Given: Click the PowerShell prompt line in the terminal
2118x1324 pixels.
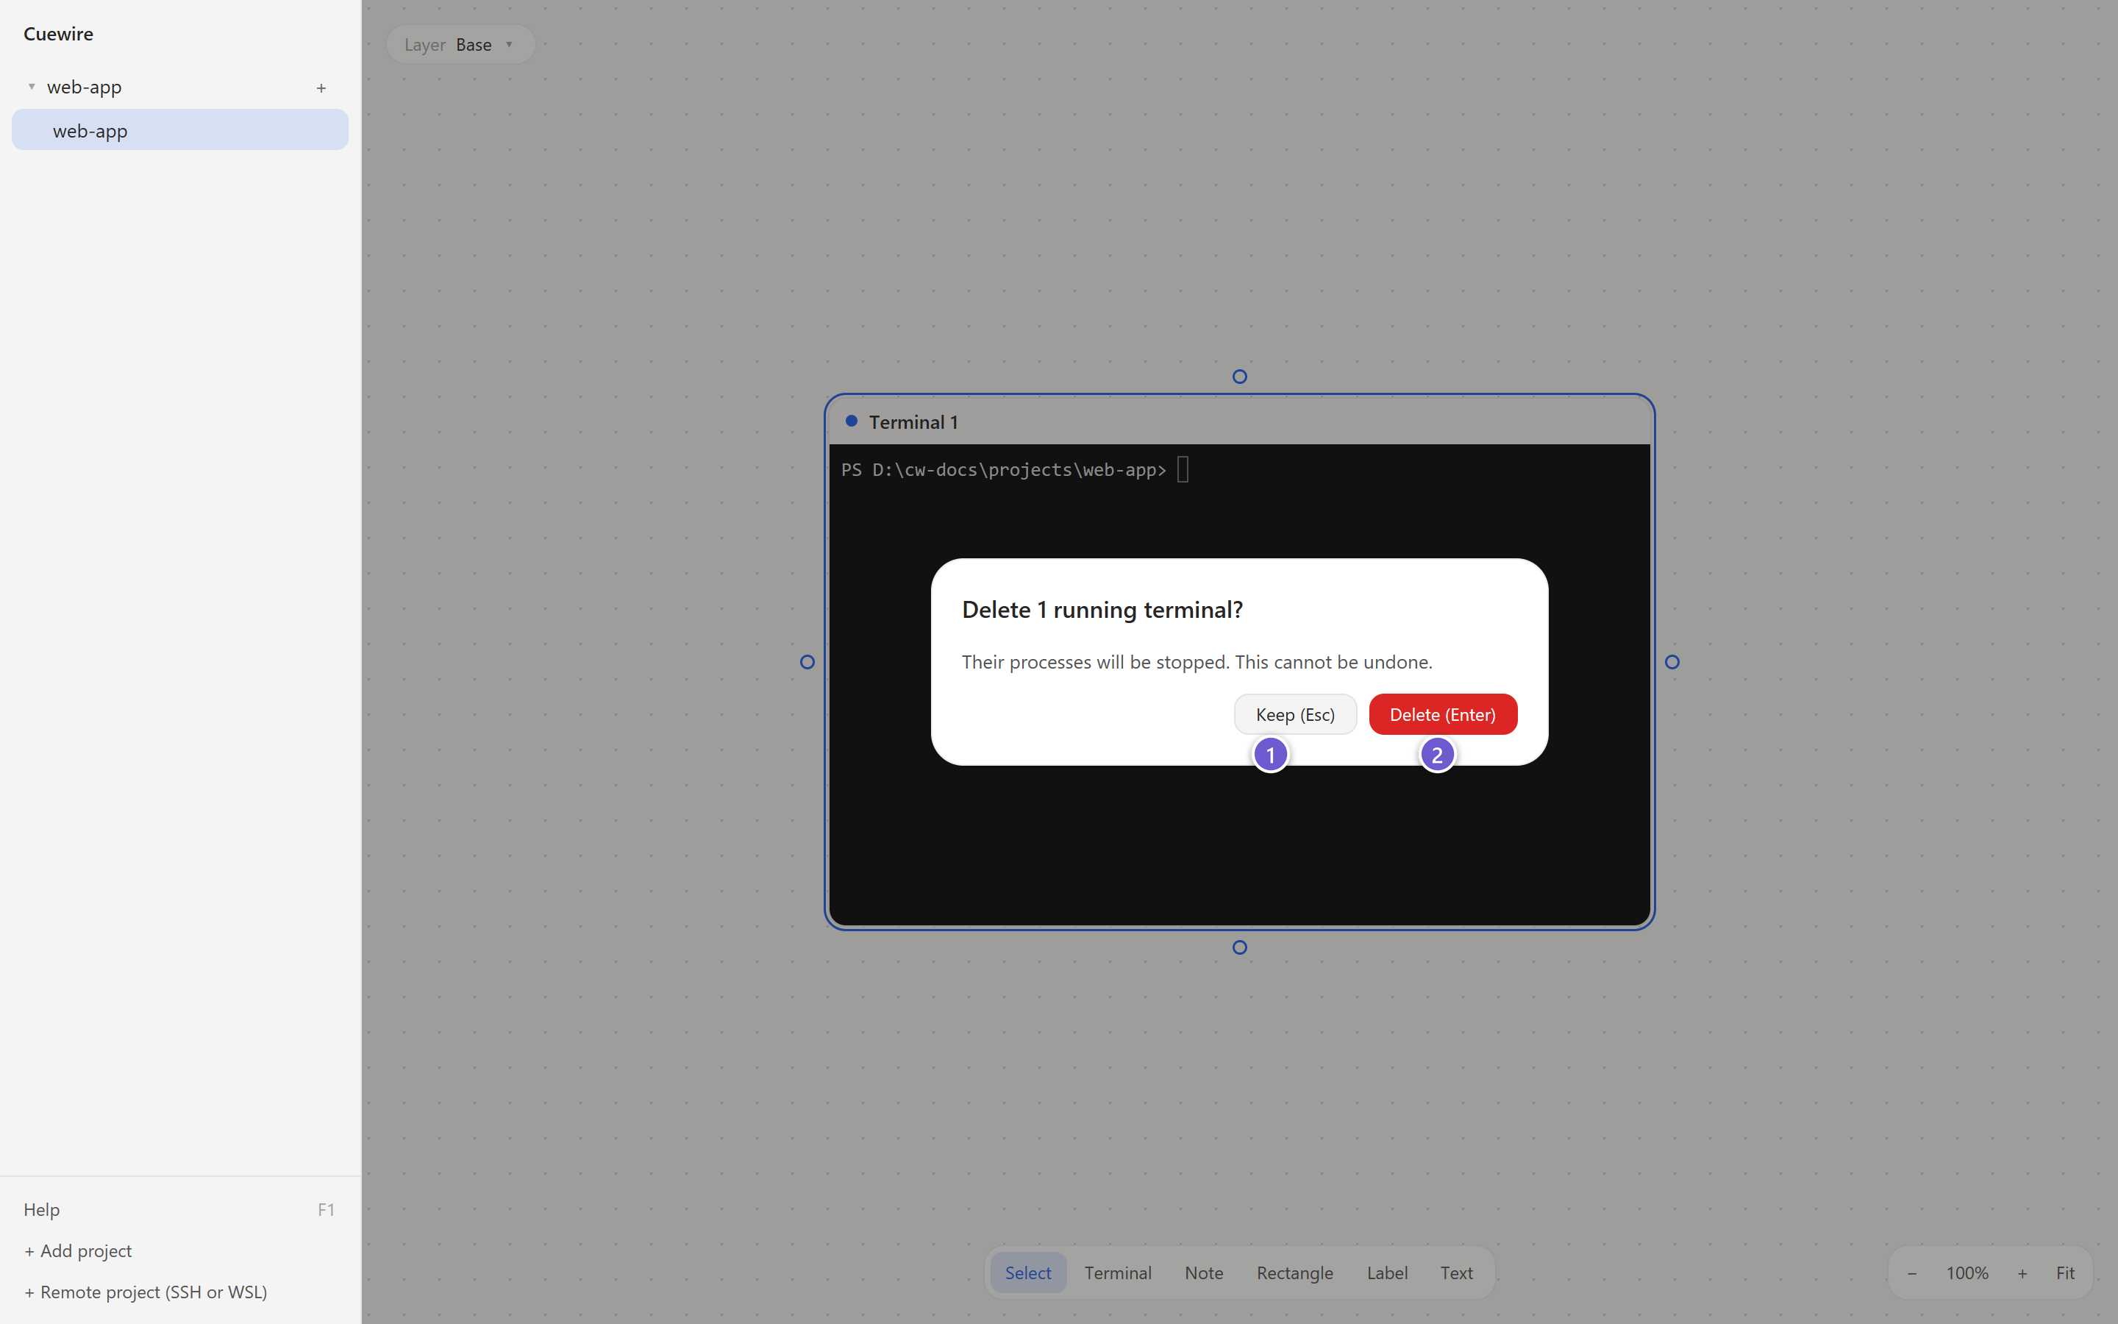Looking at the screenshot, I should click(x=1014, y=470).
